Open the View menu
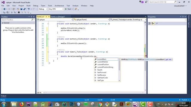The width and height of the screenshot is (191, 107). [14, 6]
